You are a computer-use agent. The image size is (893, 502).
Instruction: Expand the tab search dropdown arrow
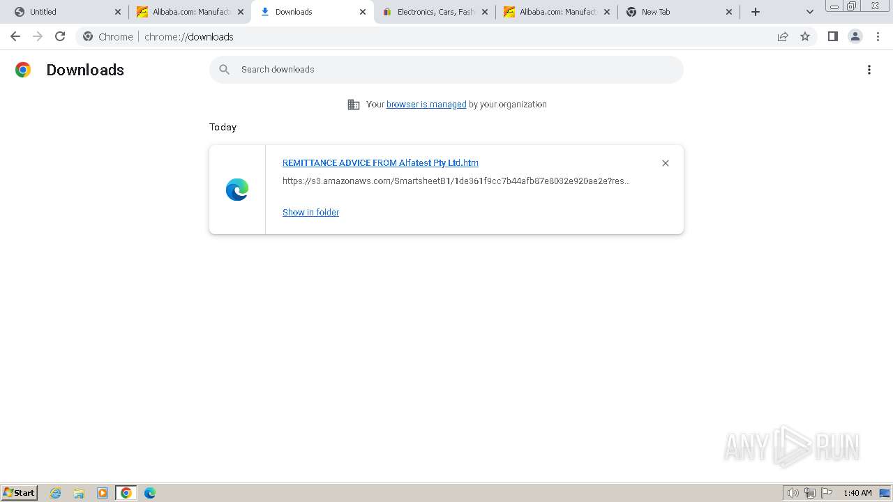[x=809, y=12]
